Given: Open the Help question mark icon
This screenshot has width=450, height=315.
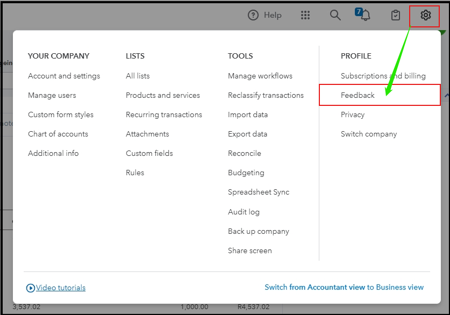Looking at the screenshot, I should click(x=253, y=15).
